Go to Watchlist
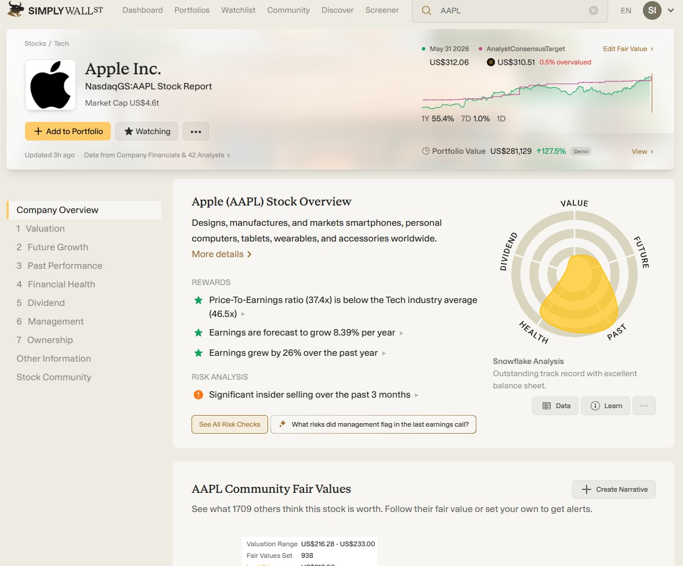This screenshot has height=566, width=683. [238, 10]
